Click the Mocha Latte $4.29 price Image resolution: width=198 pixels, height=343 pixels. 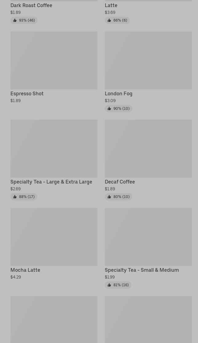(x=16, y=277)
